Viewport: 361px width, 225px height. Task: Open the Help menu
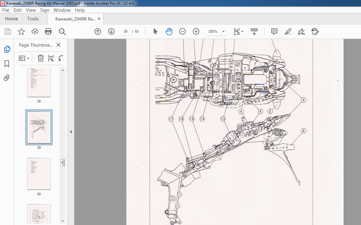[80, 10]
